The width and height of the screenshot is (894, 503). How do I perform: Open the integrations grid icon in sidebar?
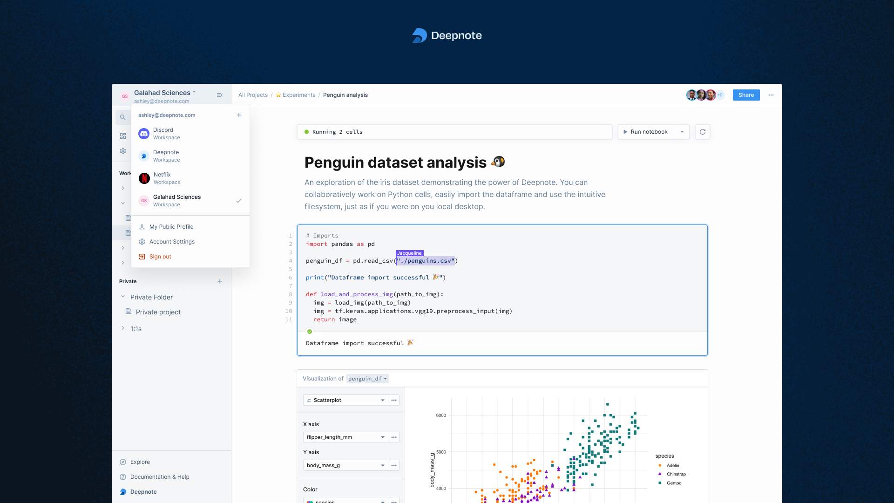click(x=123, y=136)
